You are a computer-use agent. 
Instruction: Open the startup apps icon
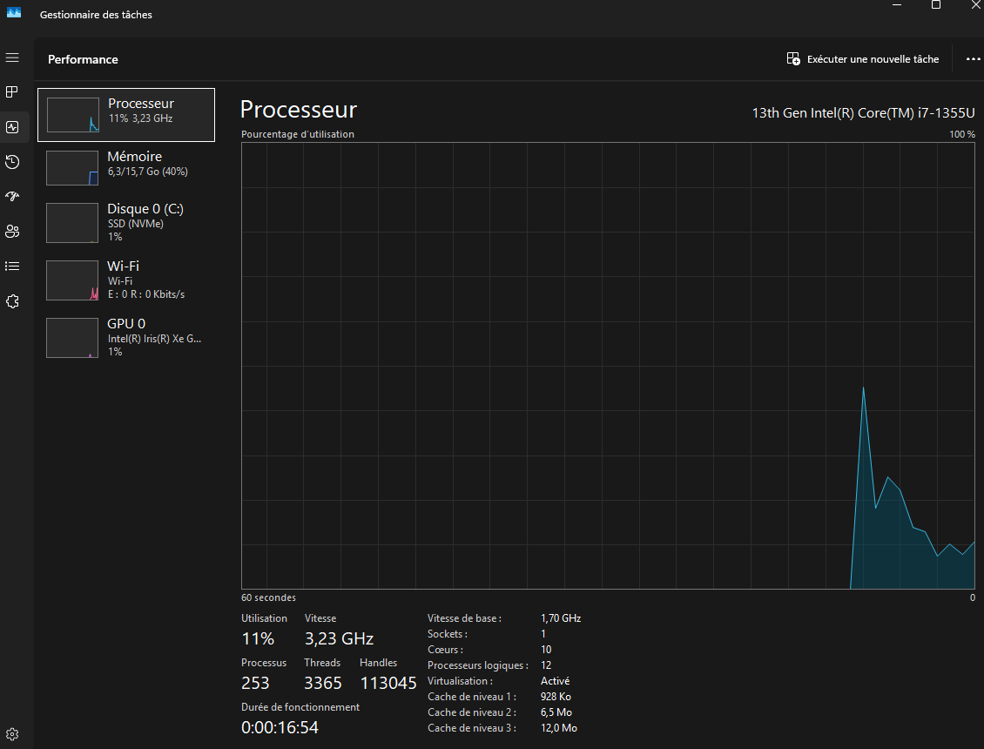coord(12,197)
